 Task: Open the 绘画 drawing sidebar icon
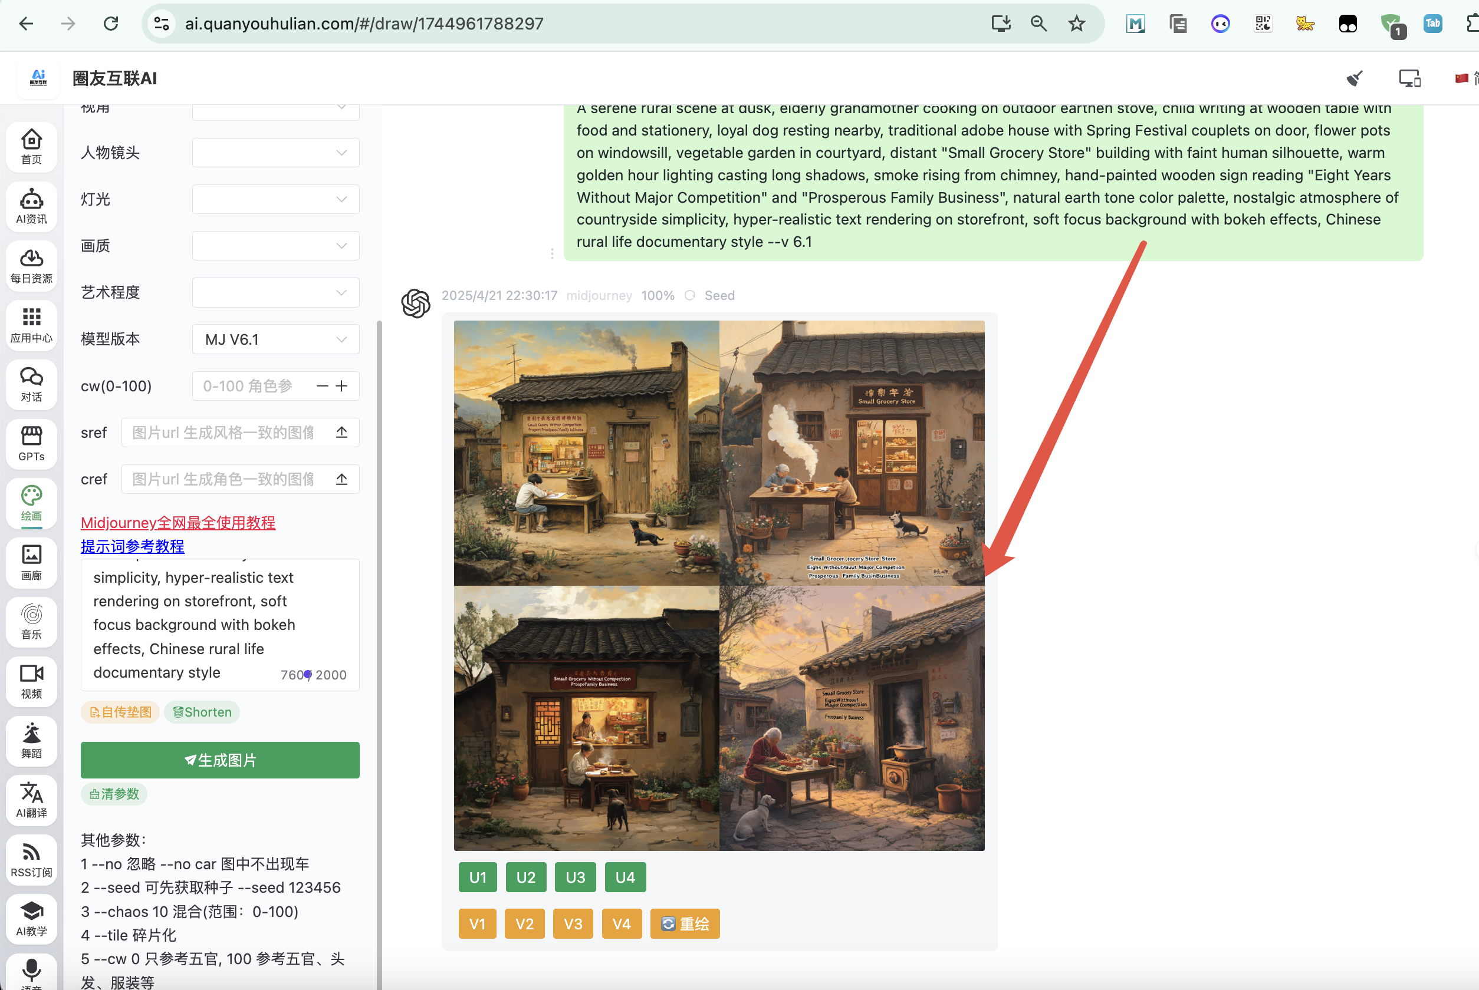pos(31,503)
